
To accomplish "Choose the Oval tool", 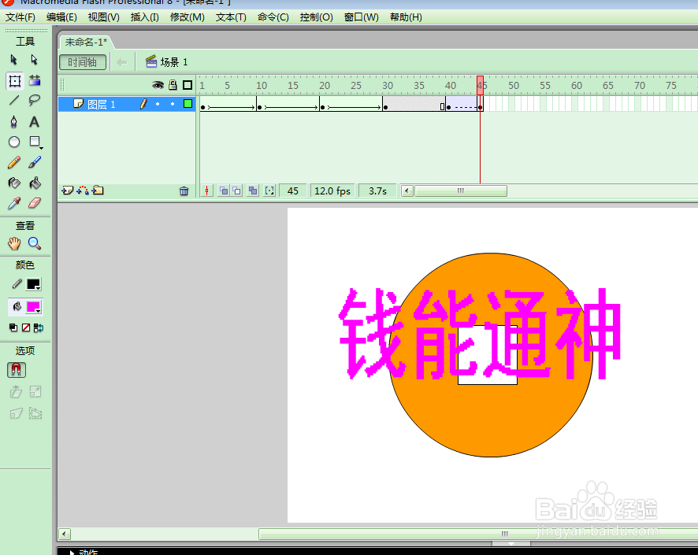I will coord(13,142).
